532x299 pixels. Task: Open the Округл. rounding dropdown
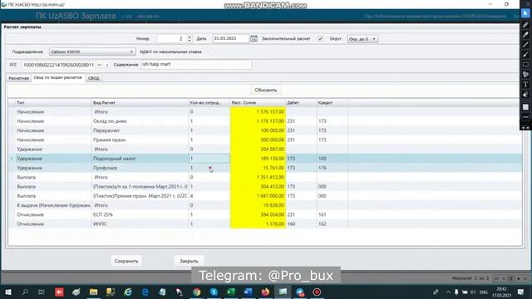click(362, 39)
